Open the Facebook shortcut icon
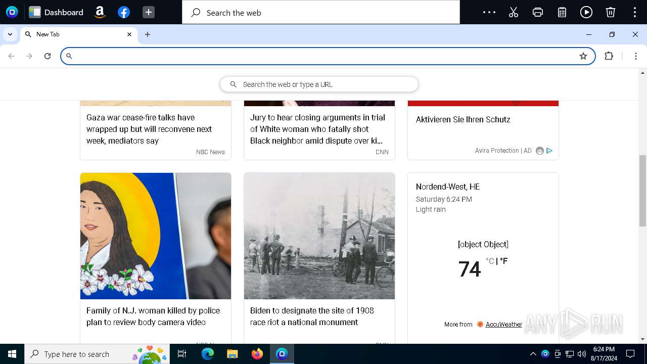647x364 pixels. (124, 12)
